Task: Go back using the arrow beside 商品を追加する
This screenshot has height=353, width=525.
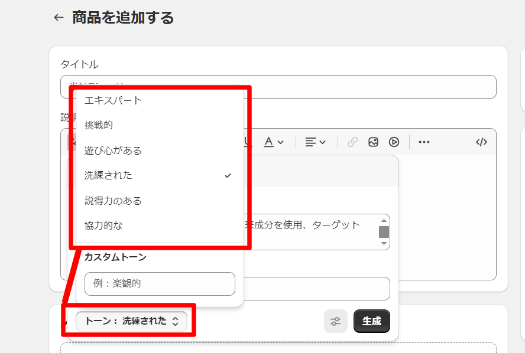Action: (x=58, y=18)
